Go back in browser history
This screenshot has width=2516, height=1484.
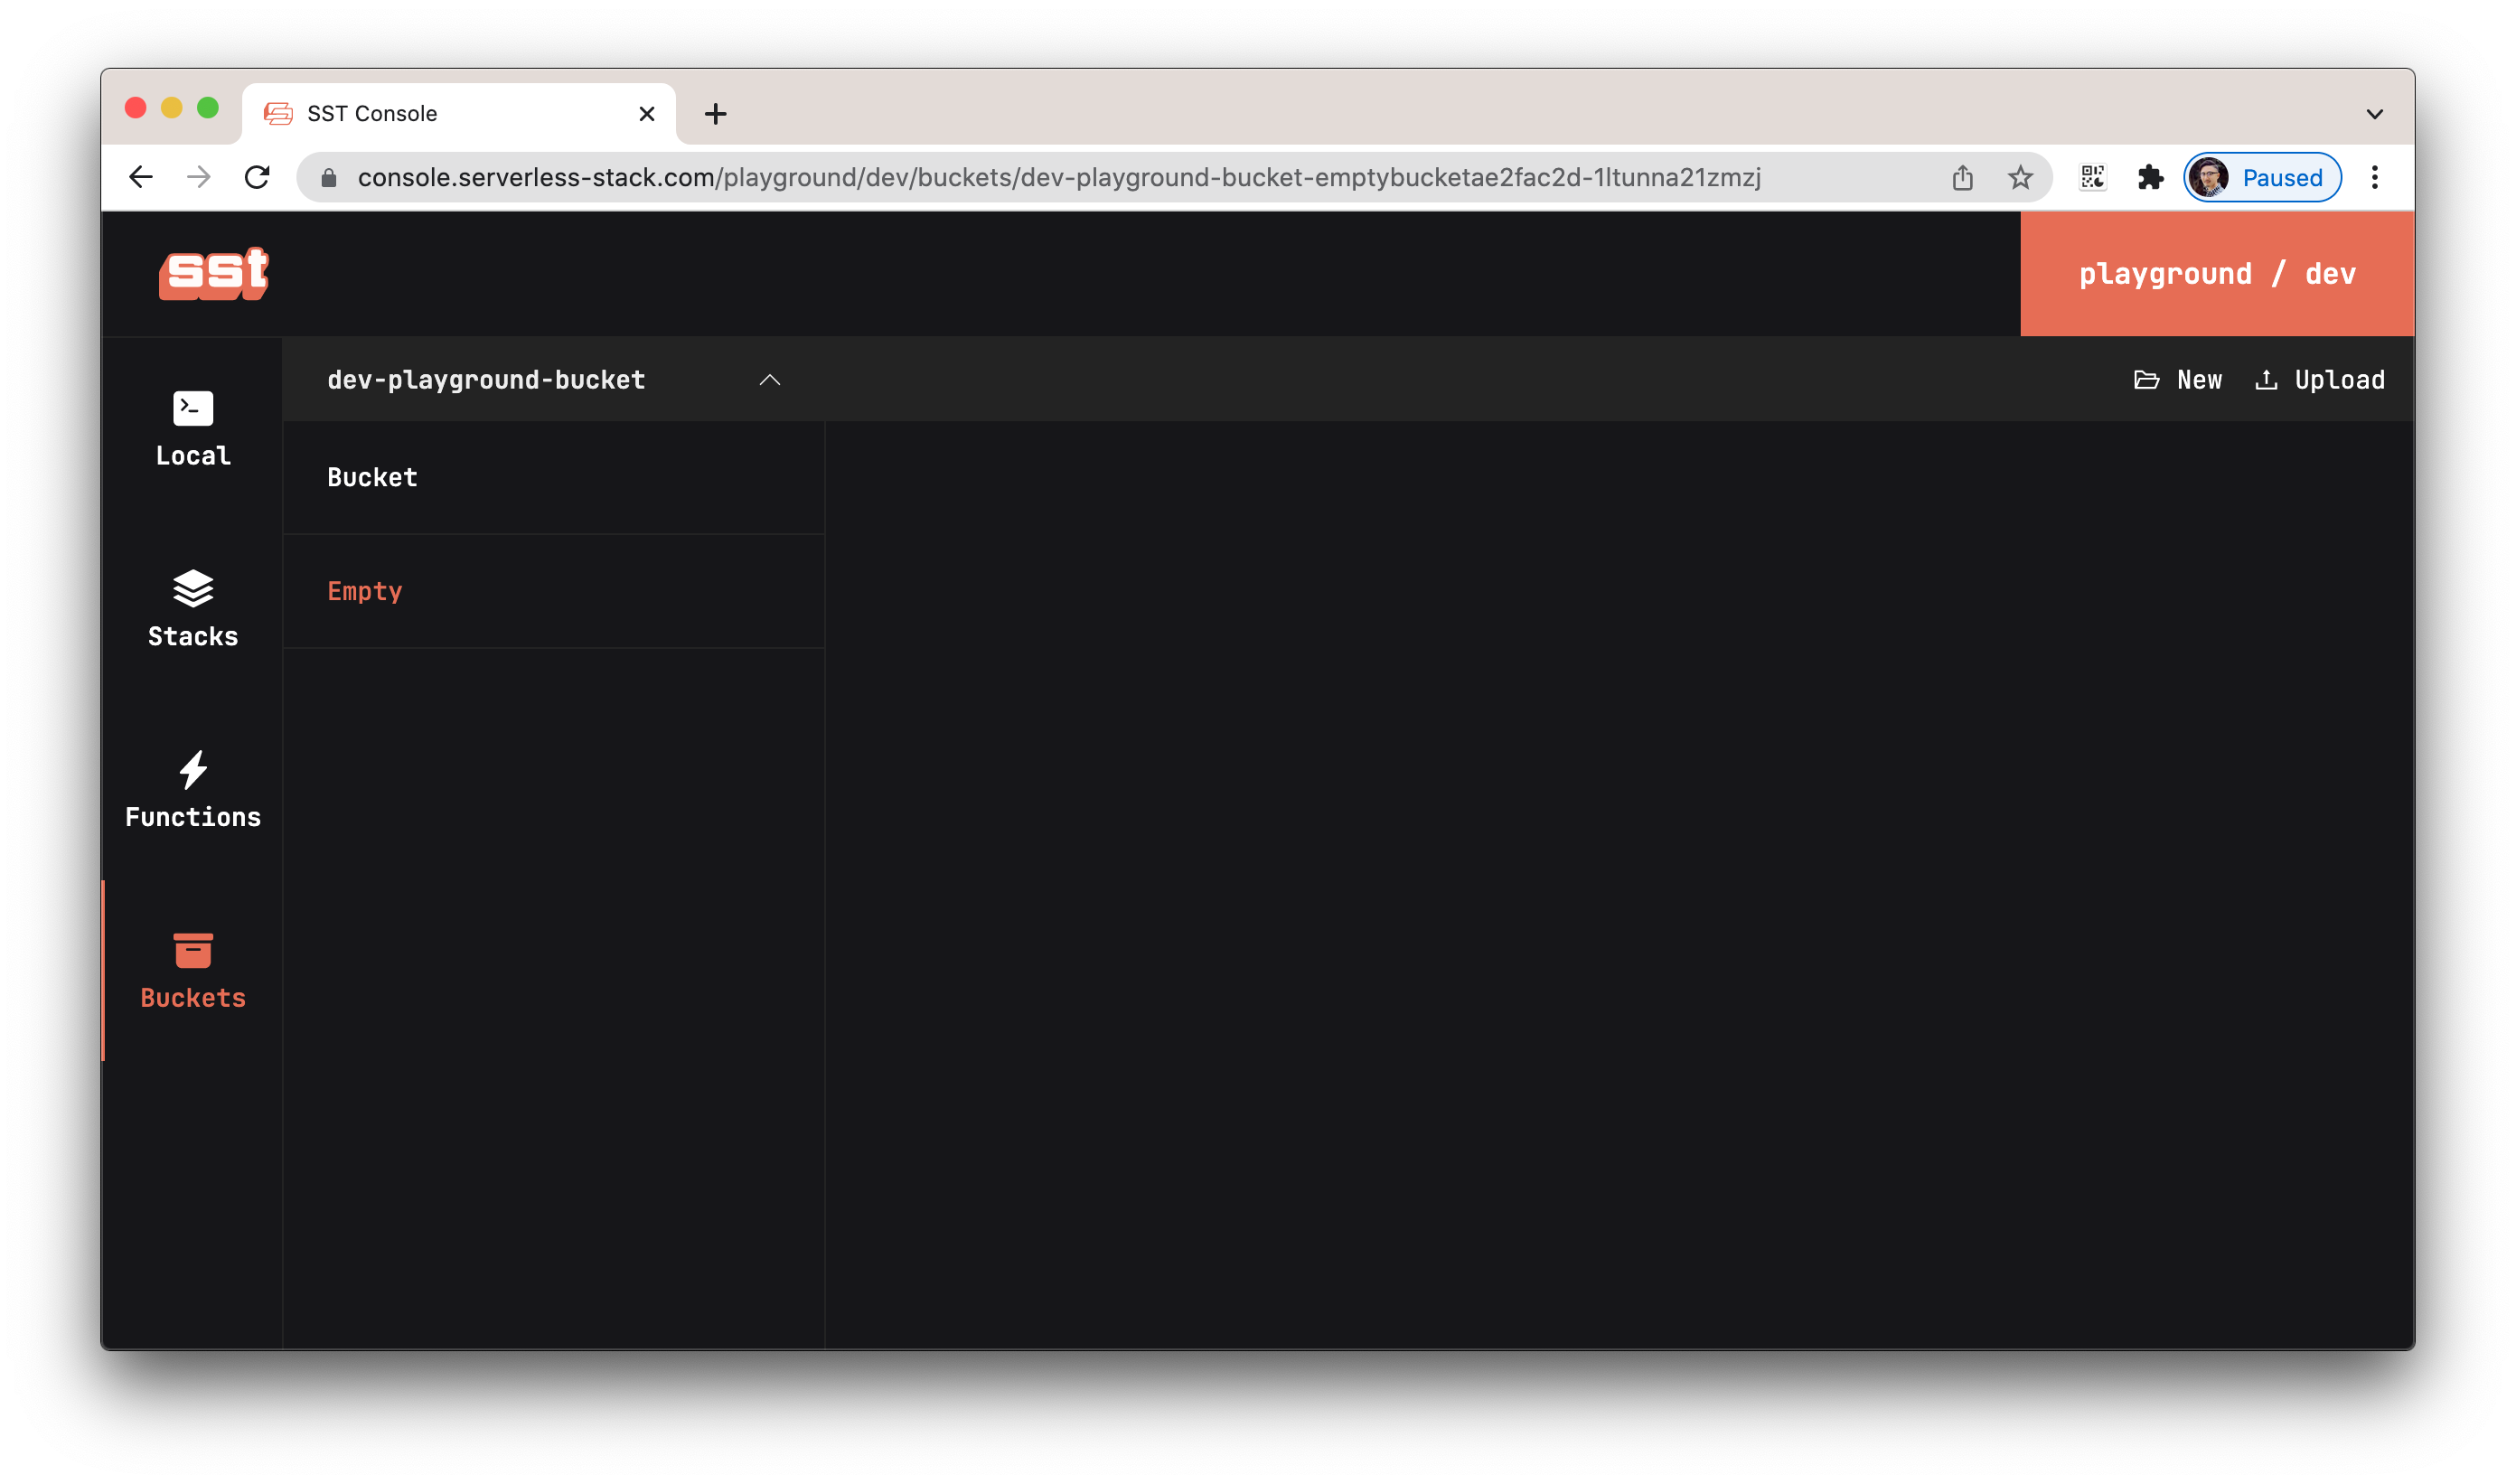click(x=141, y=177)
